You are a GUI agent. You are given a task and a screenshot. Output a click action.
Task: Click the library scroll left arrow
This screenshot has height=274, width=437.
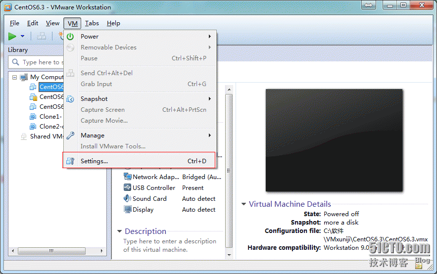13,251
